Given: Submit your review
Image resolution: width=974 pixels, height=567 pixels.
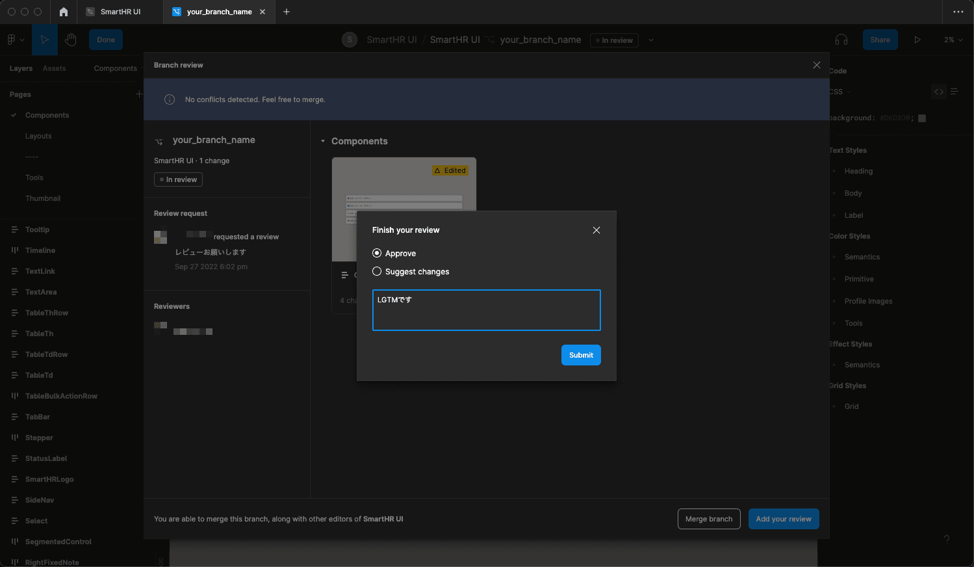Looking at the screenshot, I should pyautogui.click(x=580, y=355).
